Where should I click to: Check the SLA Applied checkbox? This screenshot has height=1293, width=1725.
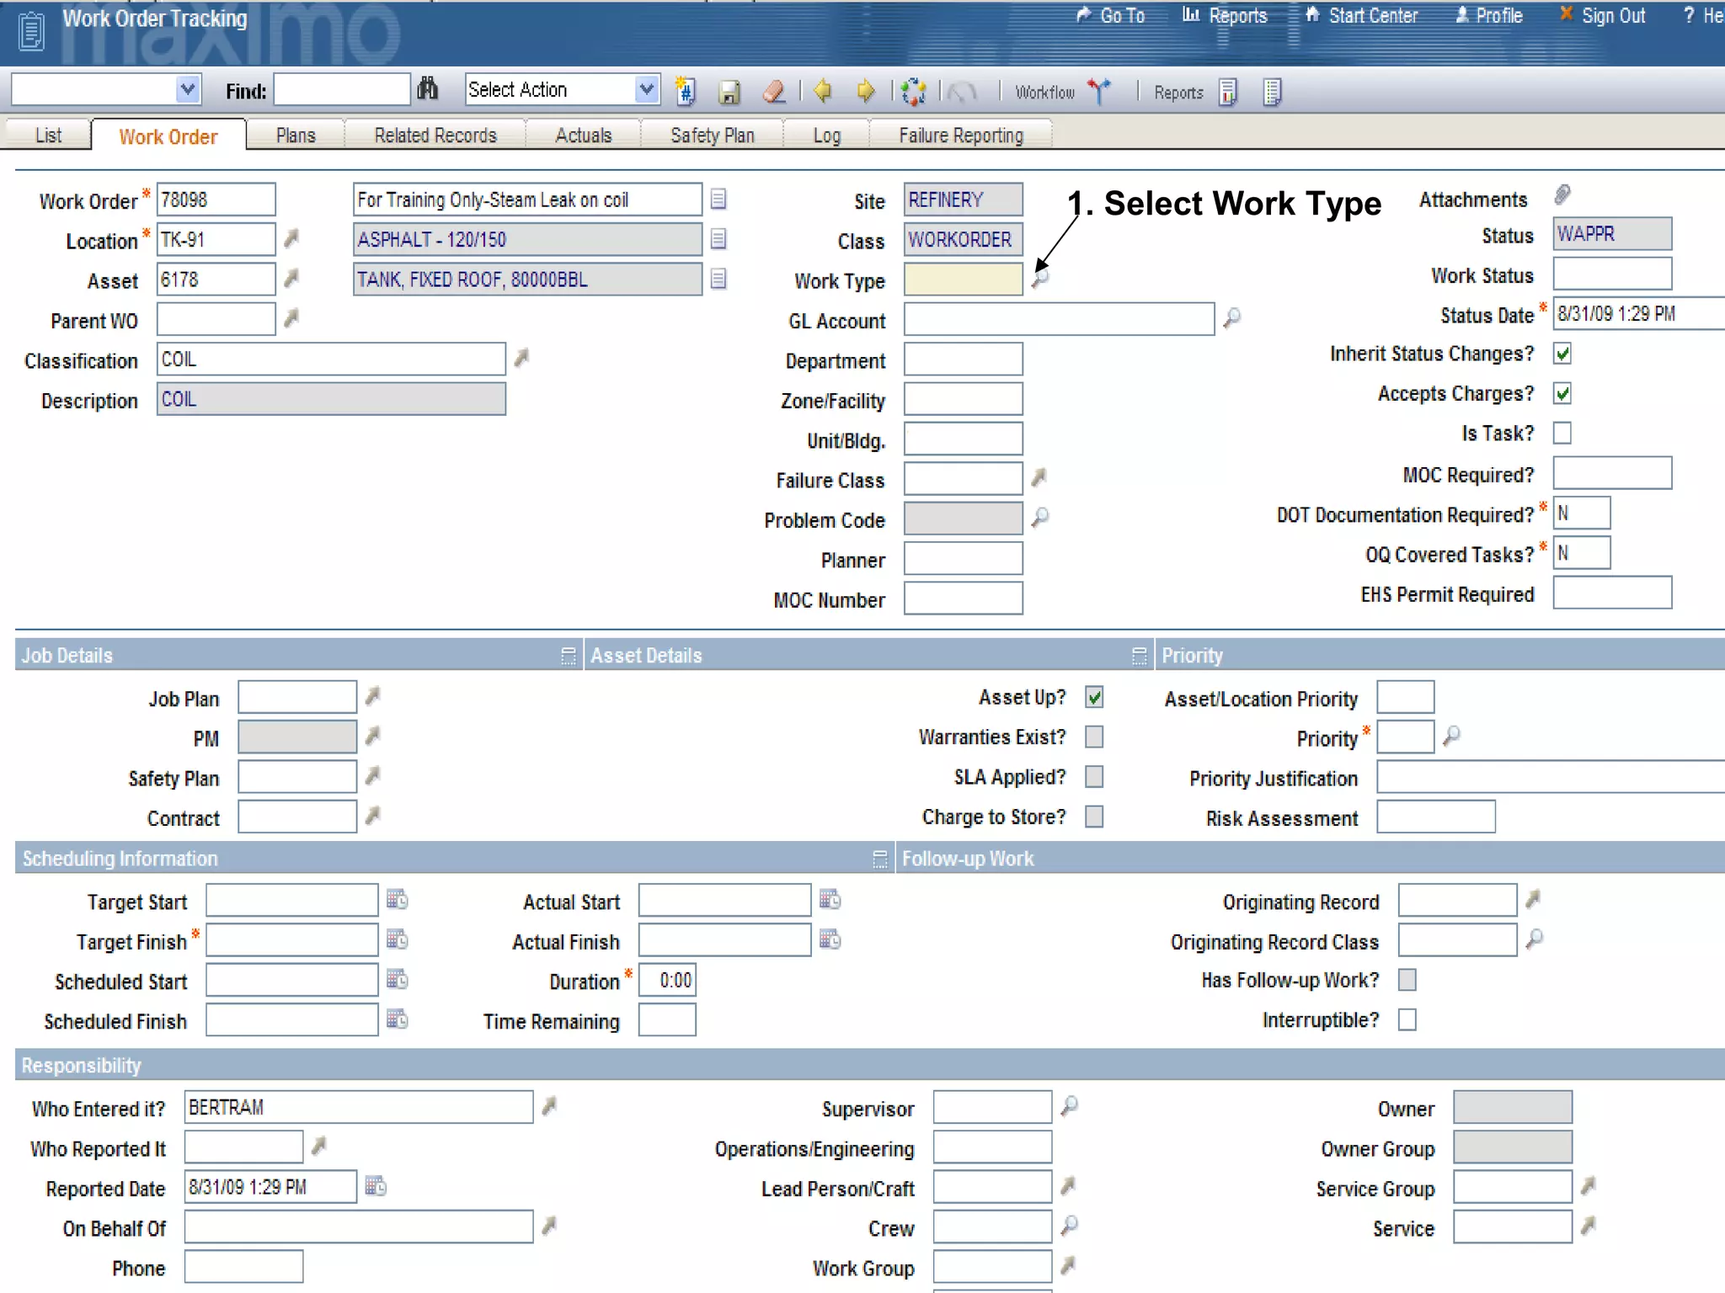1094,776
